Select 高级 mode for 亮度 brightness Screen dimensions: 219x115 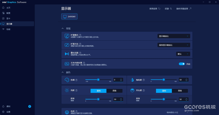point(115,91)
